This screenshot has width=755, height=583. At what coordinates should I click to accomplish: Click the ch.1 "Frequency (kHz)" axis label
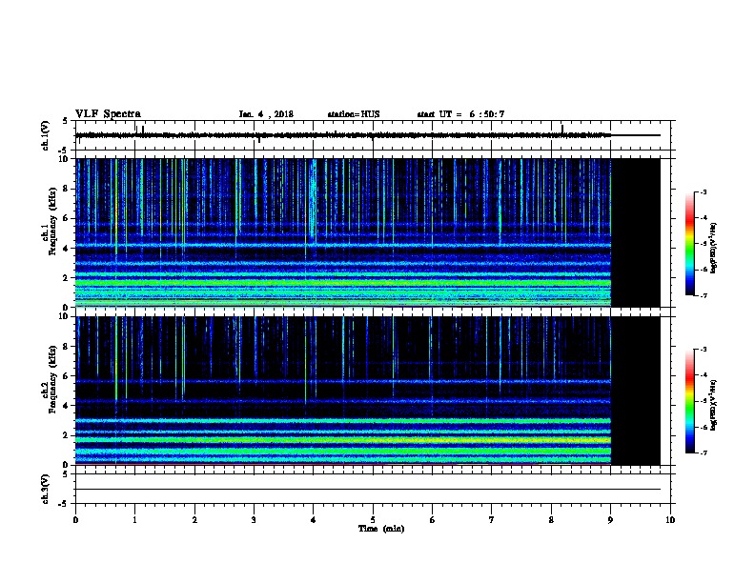click(x=53, y=221)
